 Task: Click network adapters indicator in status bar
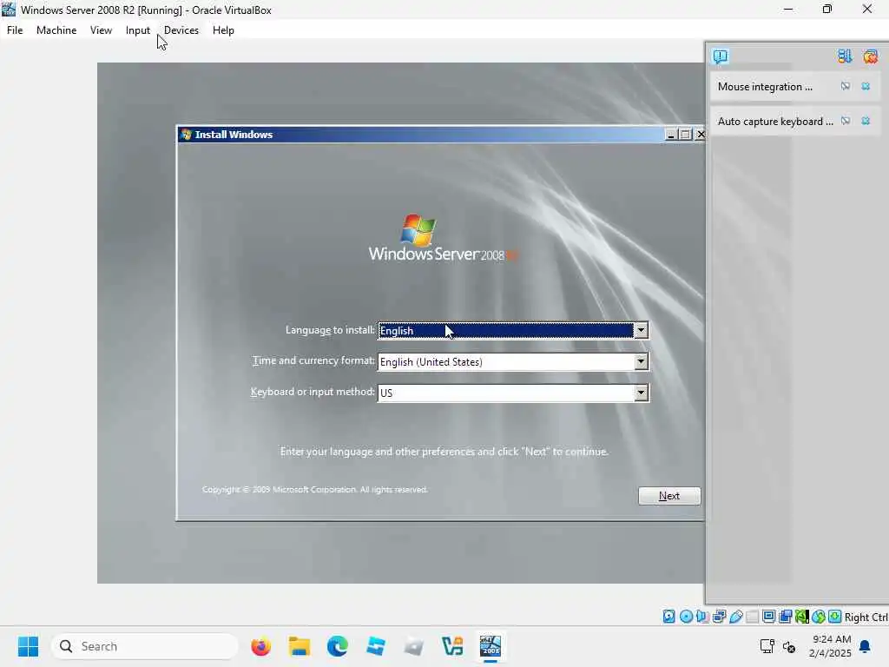pos(720,617)
